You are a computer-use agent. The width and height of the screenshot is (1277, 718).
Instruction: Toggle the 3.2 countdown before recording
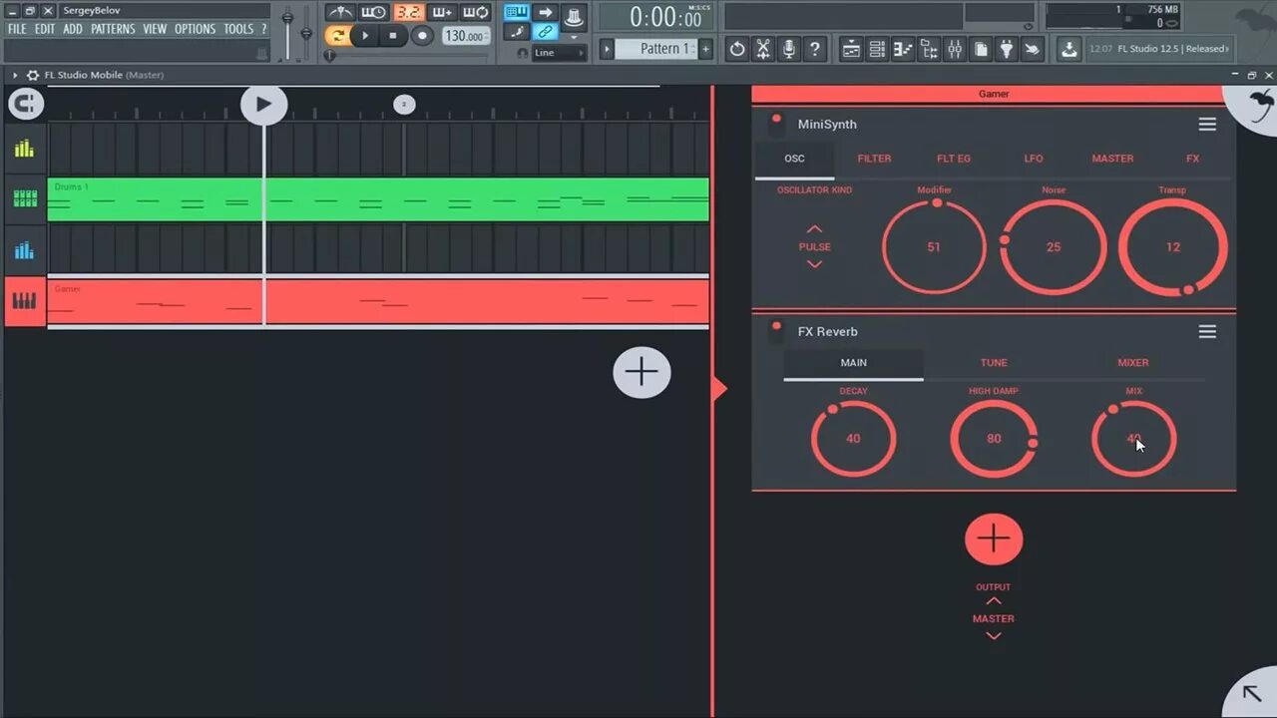pyautogui.click(x=407, y=13)
